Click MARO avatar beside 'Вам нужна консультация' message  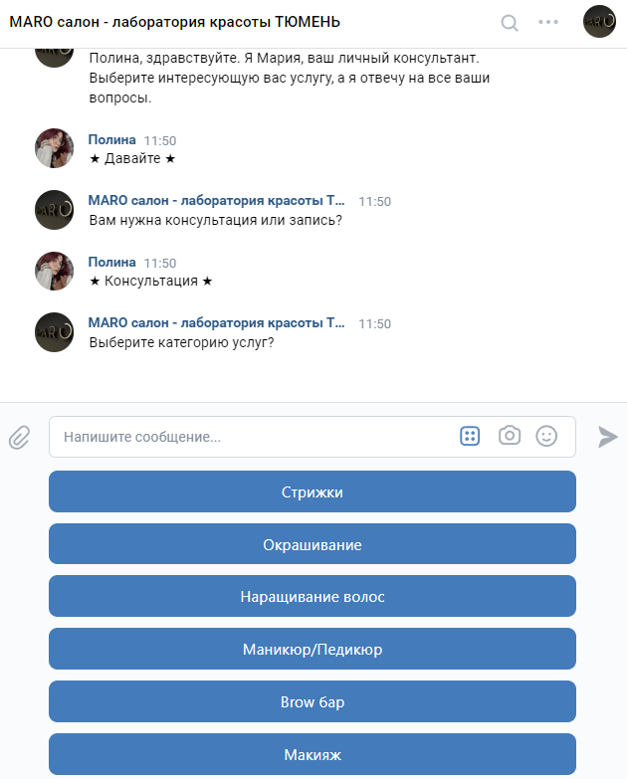click(x=54, y=210)
